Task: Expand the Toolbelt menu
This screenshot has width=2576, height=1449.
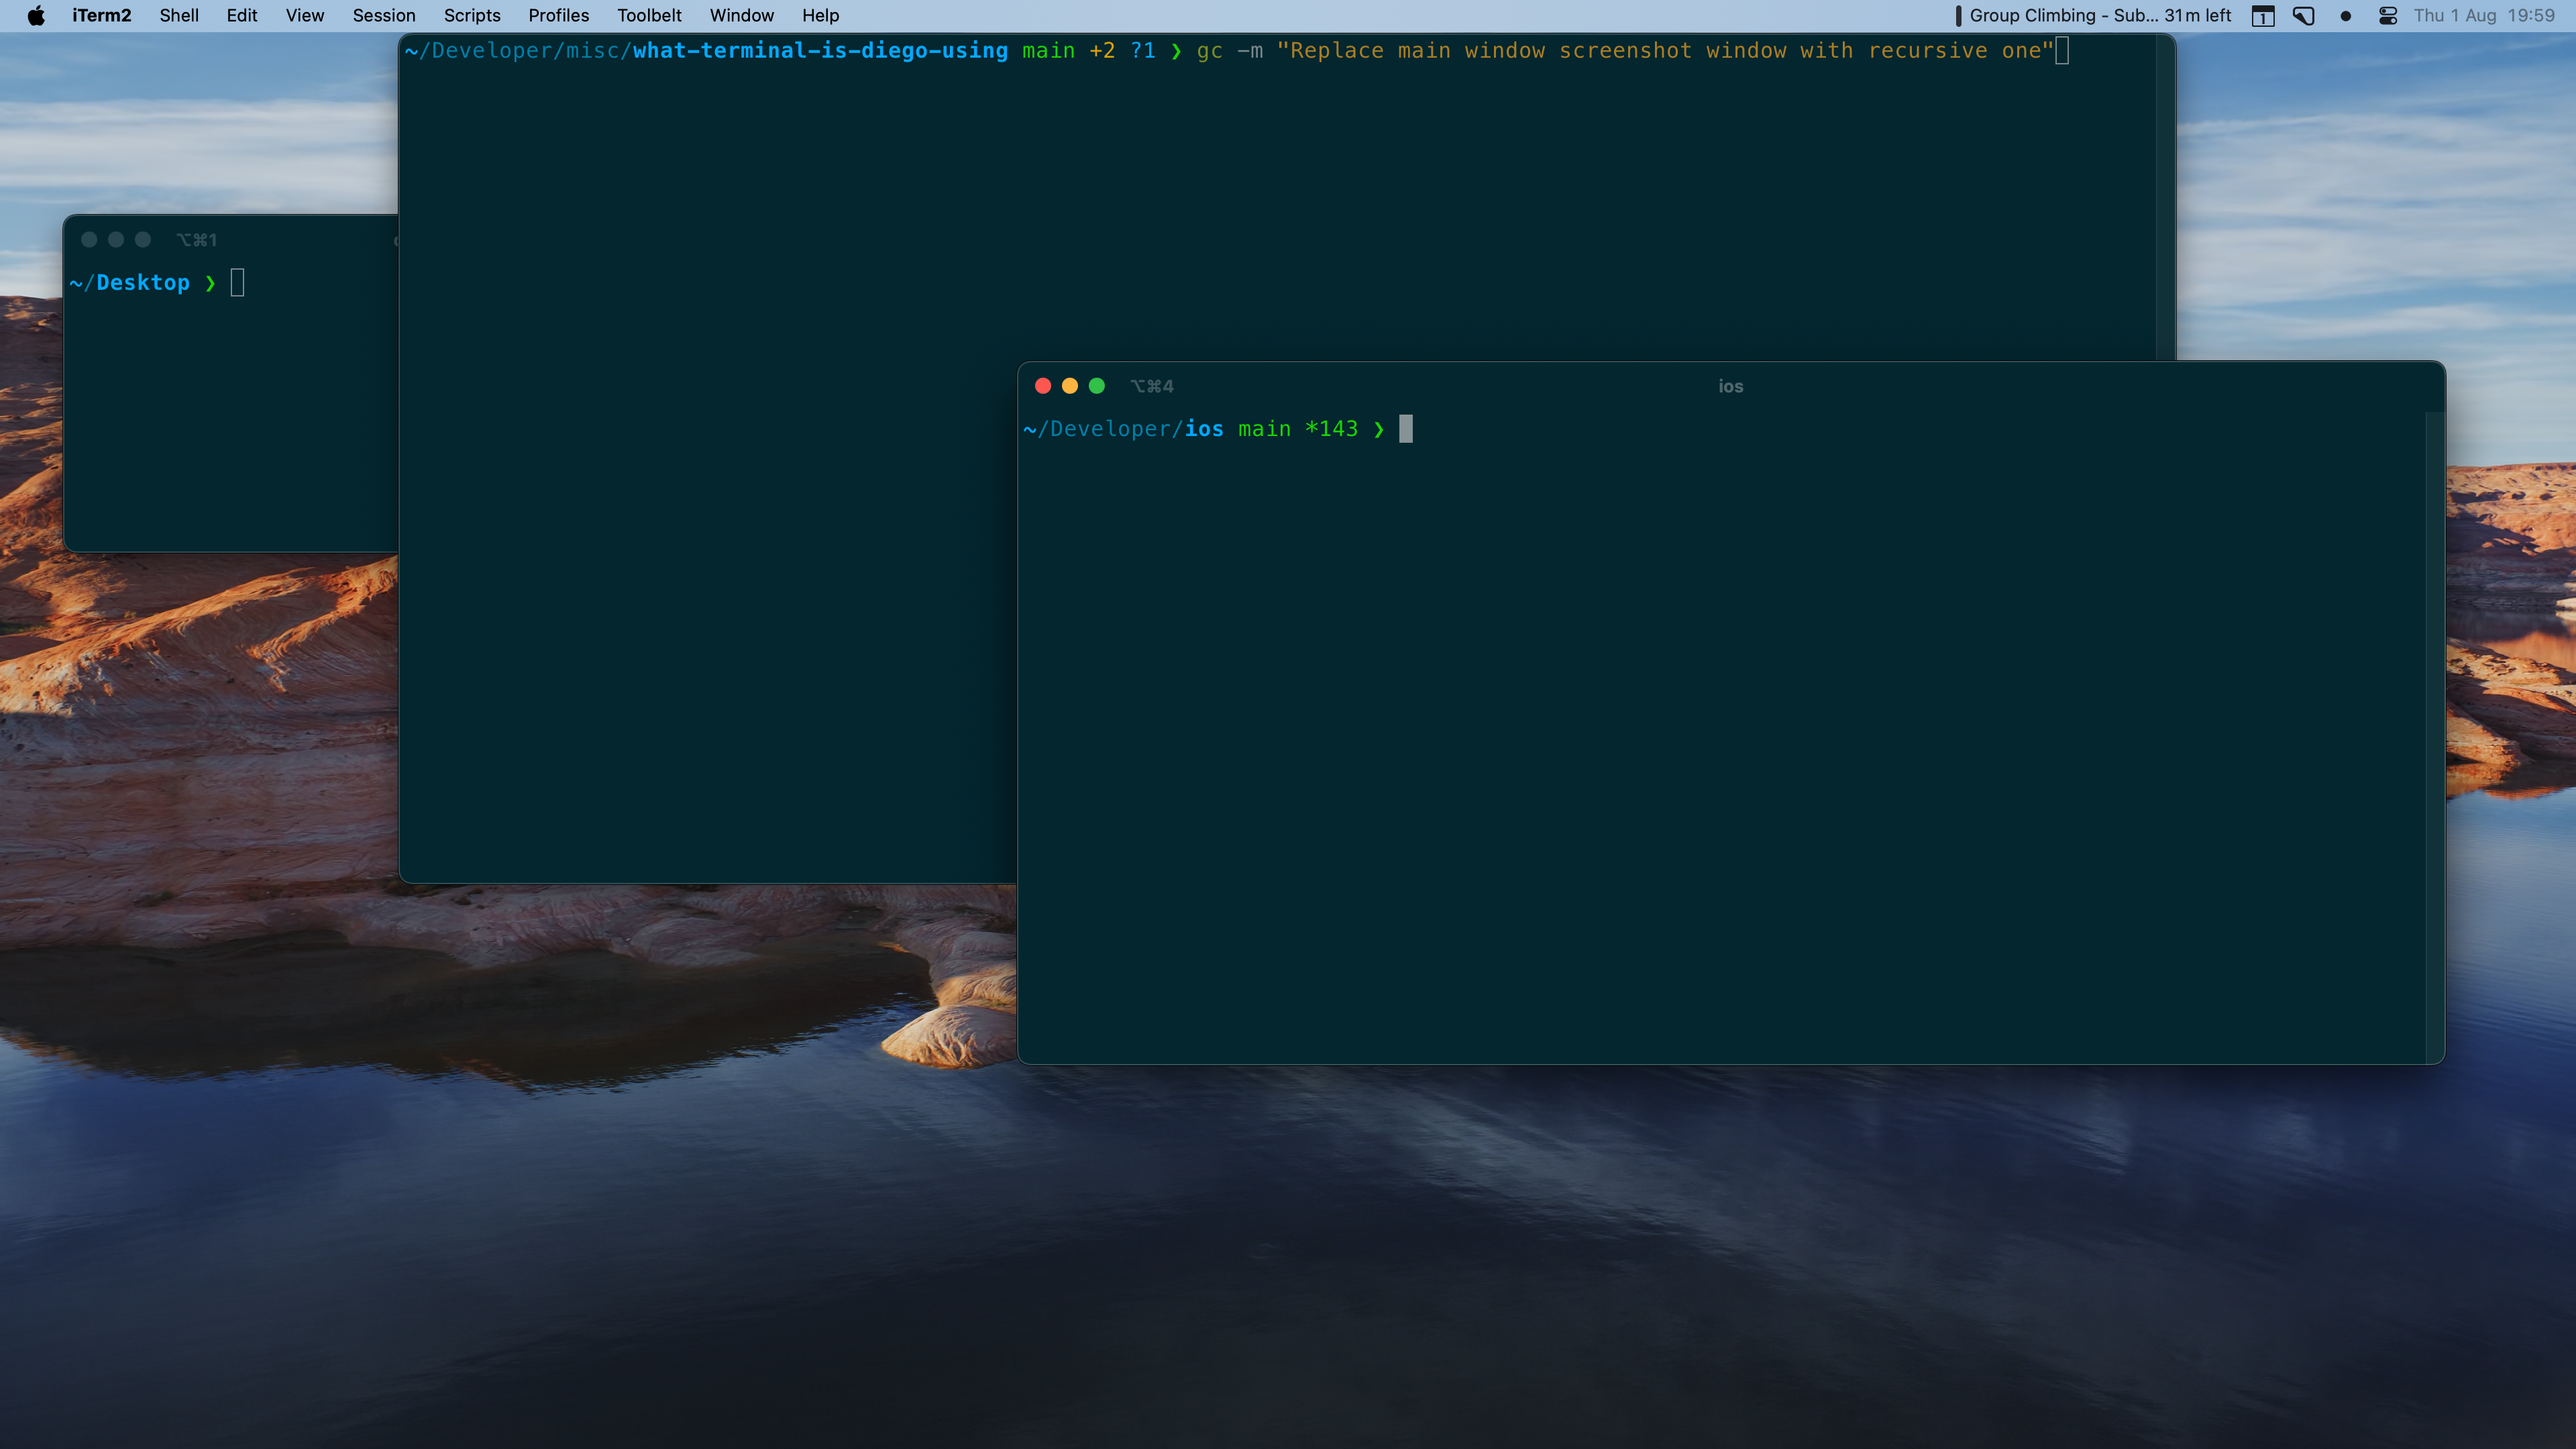Action: coord(649,15)
